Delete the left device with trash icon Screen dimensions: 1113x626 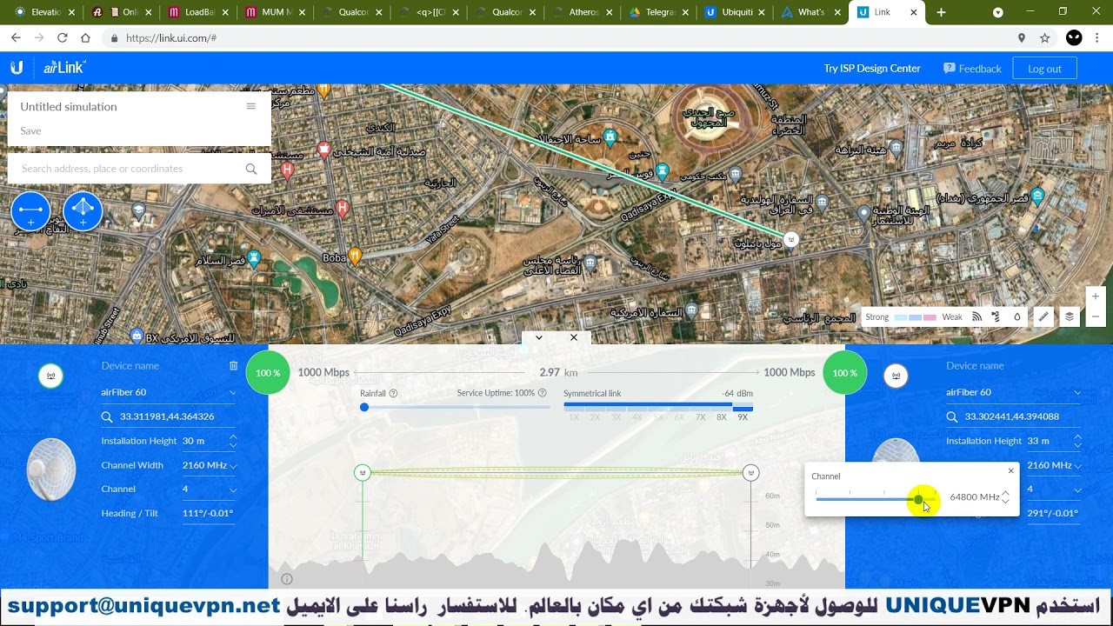point(233,366)
